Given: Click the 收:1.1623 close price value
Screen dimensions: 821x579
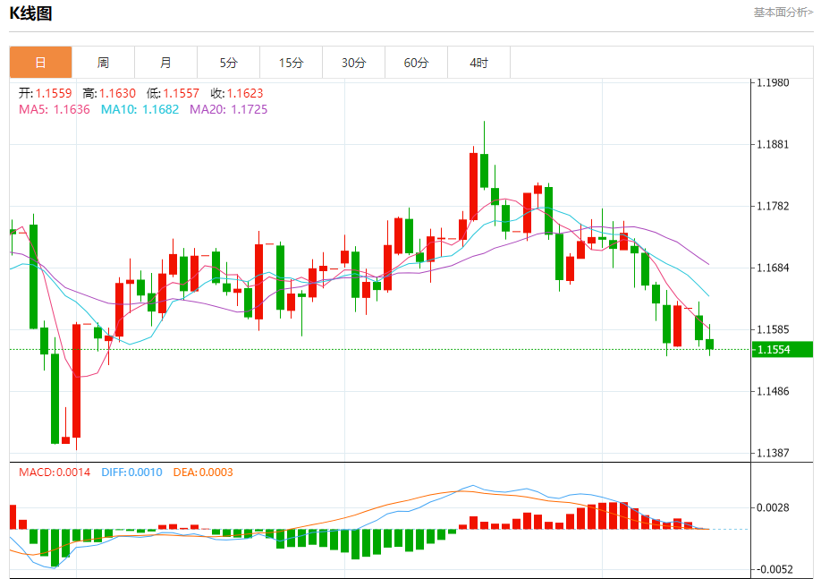Looking at the screenshot, I should pyautogui.click(x=237, y=93).
